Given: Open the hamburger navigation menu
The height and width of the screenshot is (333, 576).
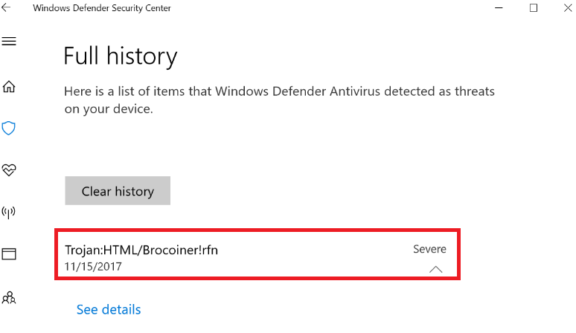Looking at the screenshot, I should click(x=9, y=41).
